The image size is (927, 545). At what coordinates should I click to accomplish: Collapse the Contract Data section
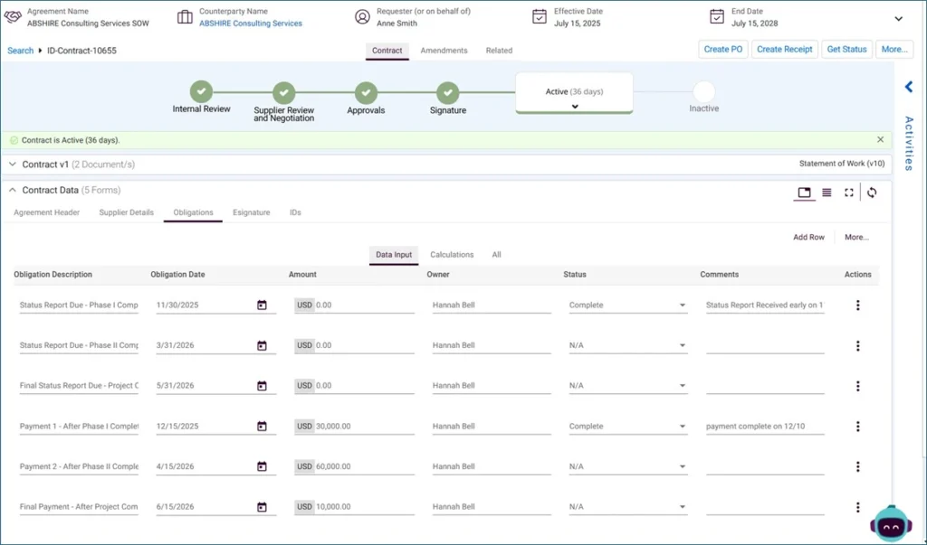tap(12, 190)
